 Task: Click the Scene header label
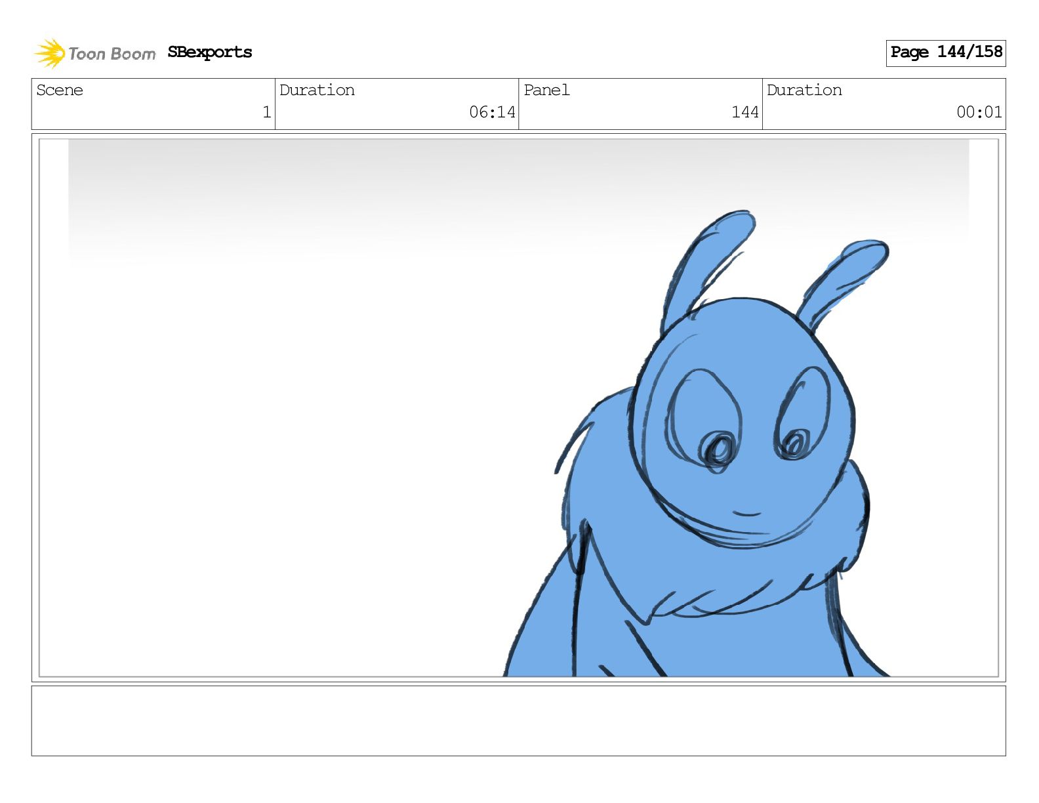tap(60, 91)
